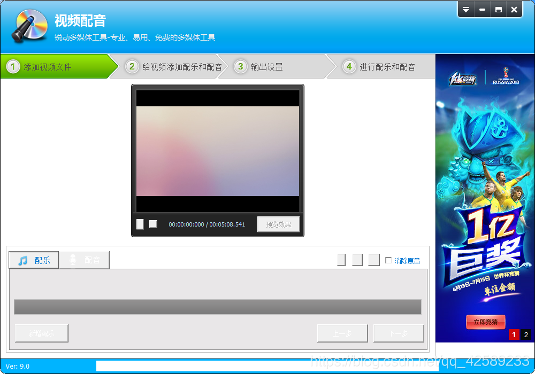Screen dimensions: 535x374
Task: Maximize the 视频配音 window
Action: [498, 10]
